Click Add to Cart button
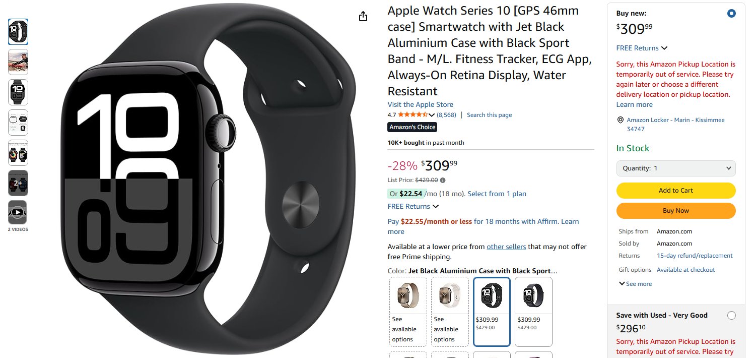The height and width of the screenshot is (358, 756). pyautogui.click(x=676, y=191)
